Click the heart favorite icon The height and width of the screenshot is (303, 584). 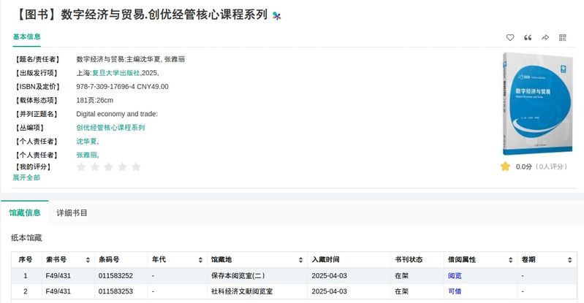point(510,38)
